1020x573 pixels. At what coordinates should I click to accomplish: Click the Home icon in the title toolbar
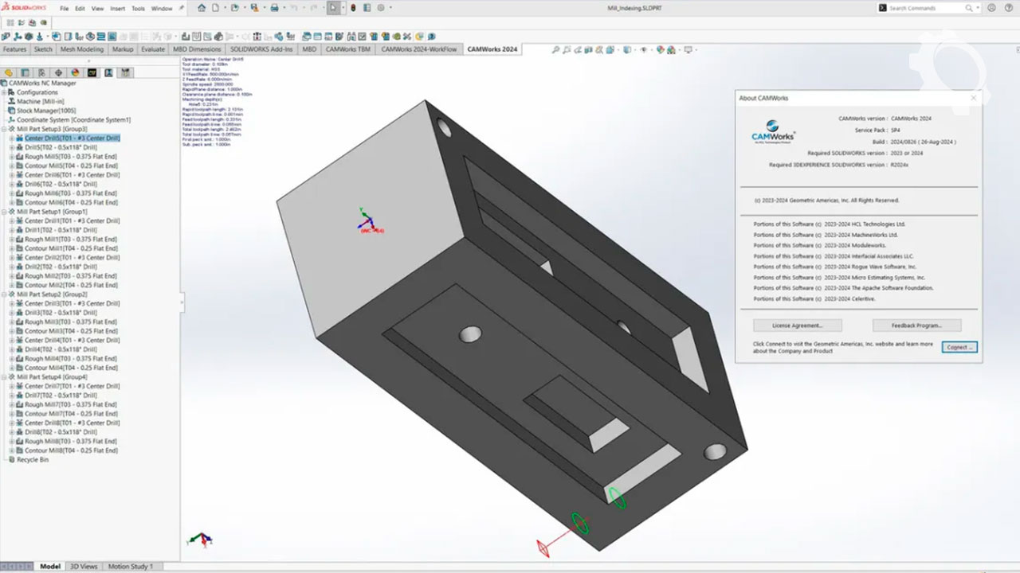click(x=202, y=8)
